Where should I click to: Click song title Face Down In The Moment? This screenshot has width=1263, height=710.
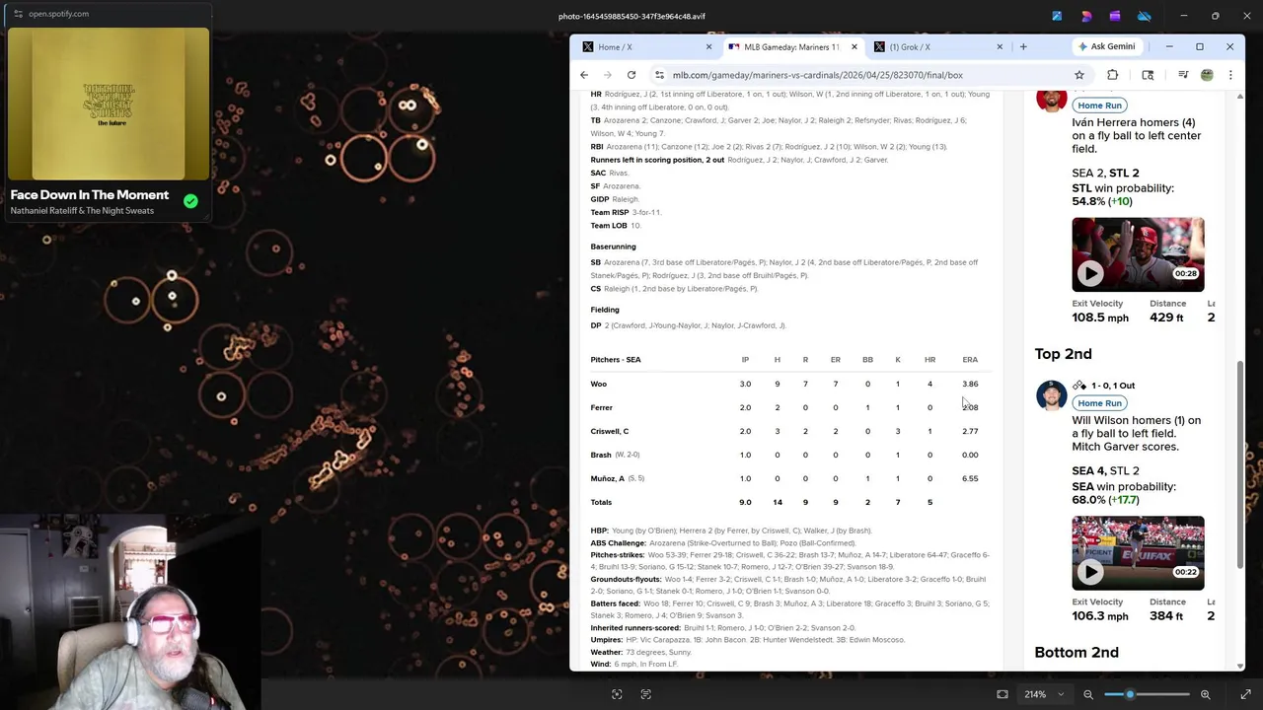pyautogui.click(x=90, y=195)
